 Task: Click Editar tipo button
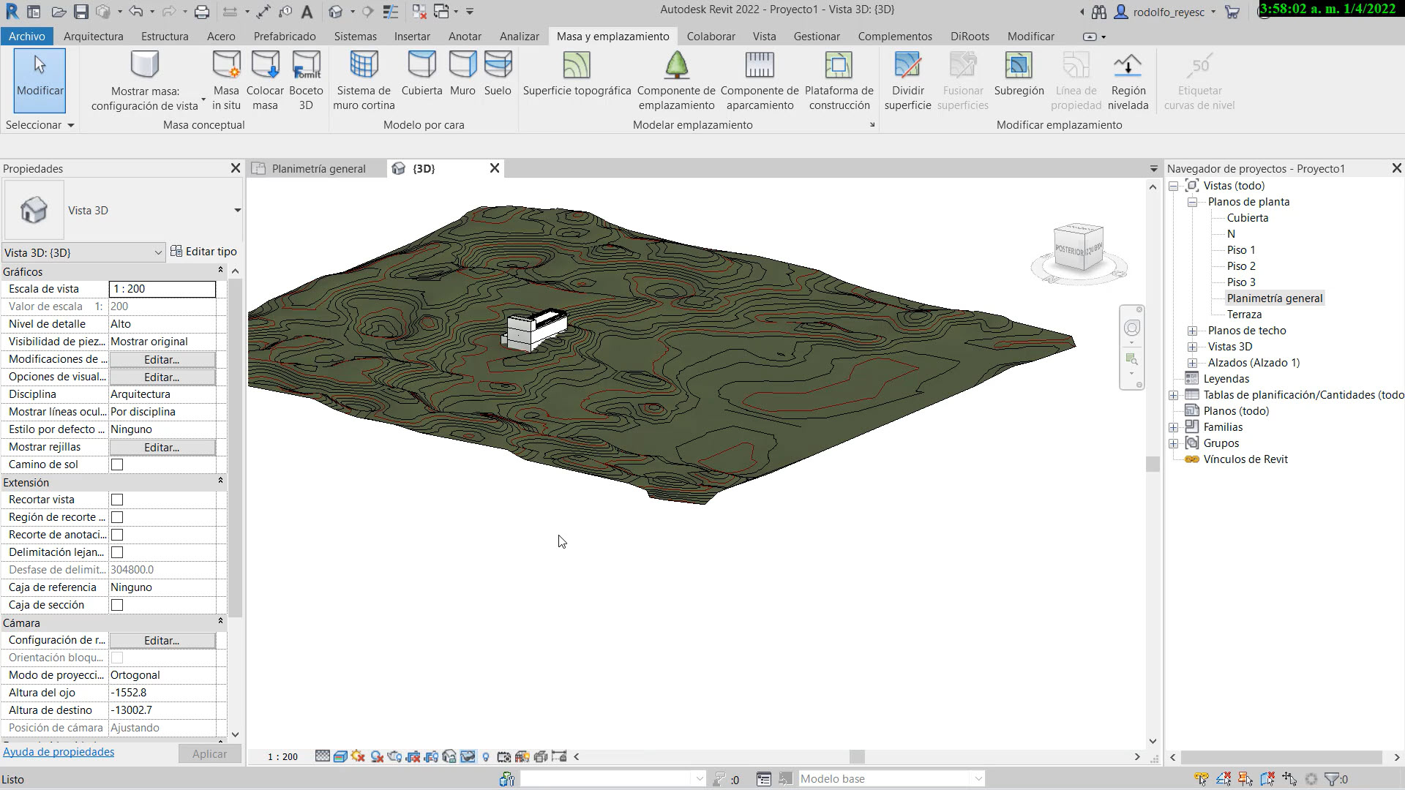coord(204,252)
